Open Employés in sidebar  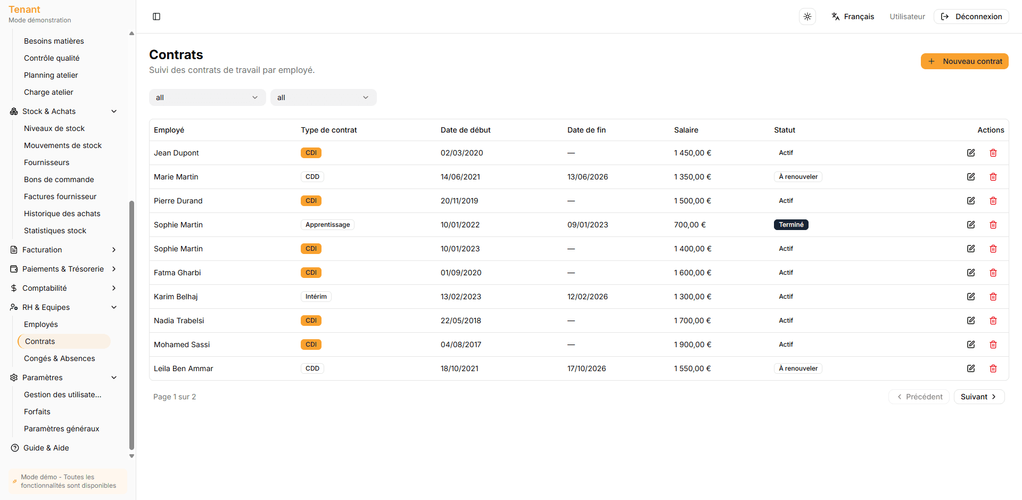[x=41, y=324]
